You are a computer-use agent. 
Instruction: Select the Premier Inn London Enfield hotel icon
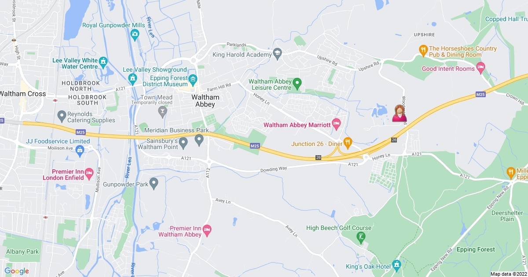coord(89,172)
